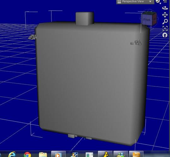The width and height of the screenshot is (170, 157).
Task: Select the small cube atop the model
Action: pos(85,19)
